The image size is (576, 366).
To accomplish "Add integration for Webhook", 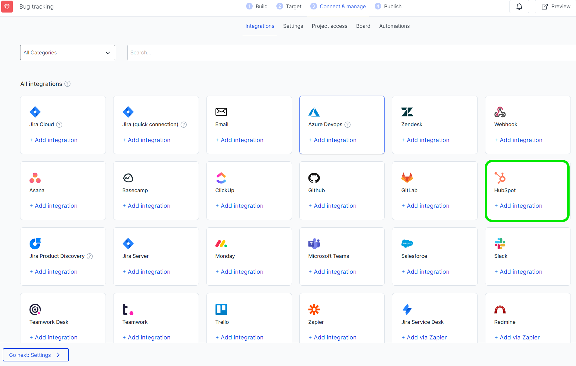I will click(x=518, y=140).
